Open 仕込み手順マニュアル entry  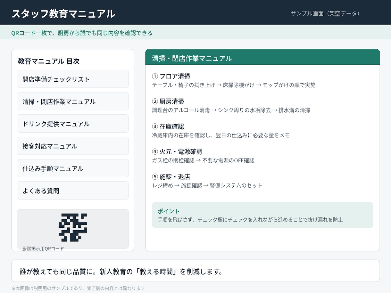73,168
